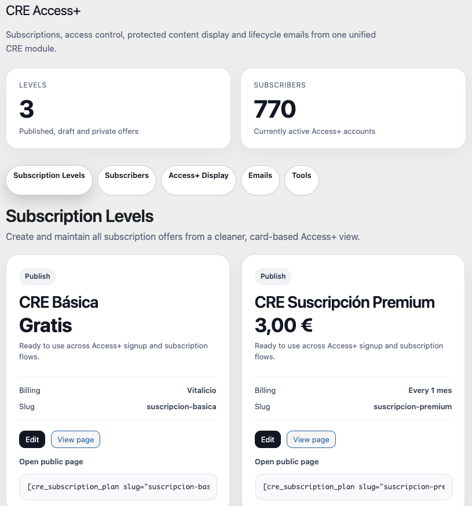
Task: Click the Levels stat card showing 3
Action: click(118, 108)
